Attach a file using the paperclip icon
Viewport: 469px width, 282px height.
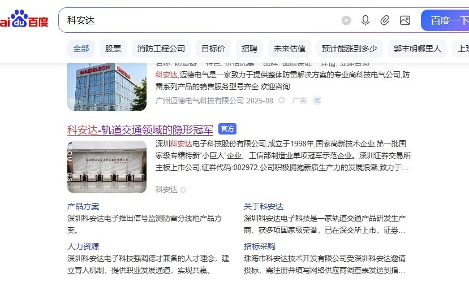click(x=385, y=20)
